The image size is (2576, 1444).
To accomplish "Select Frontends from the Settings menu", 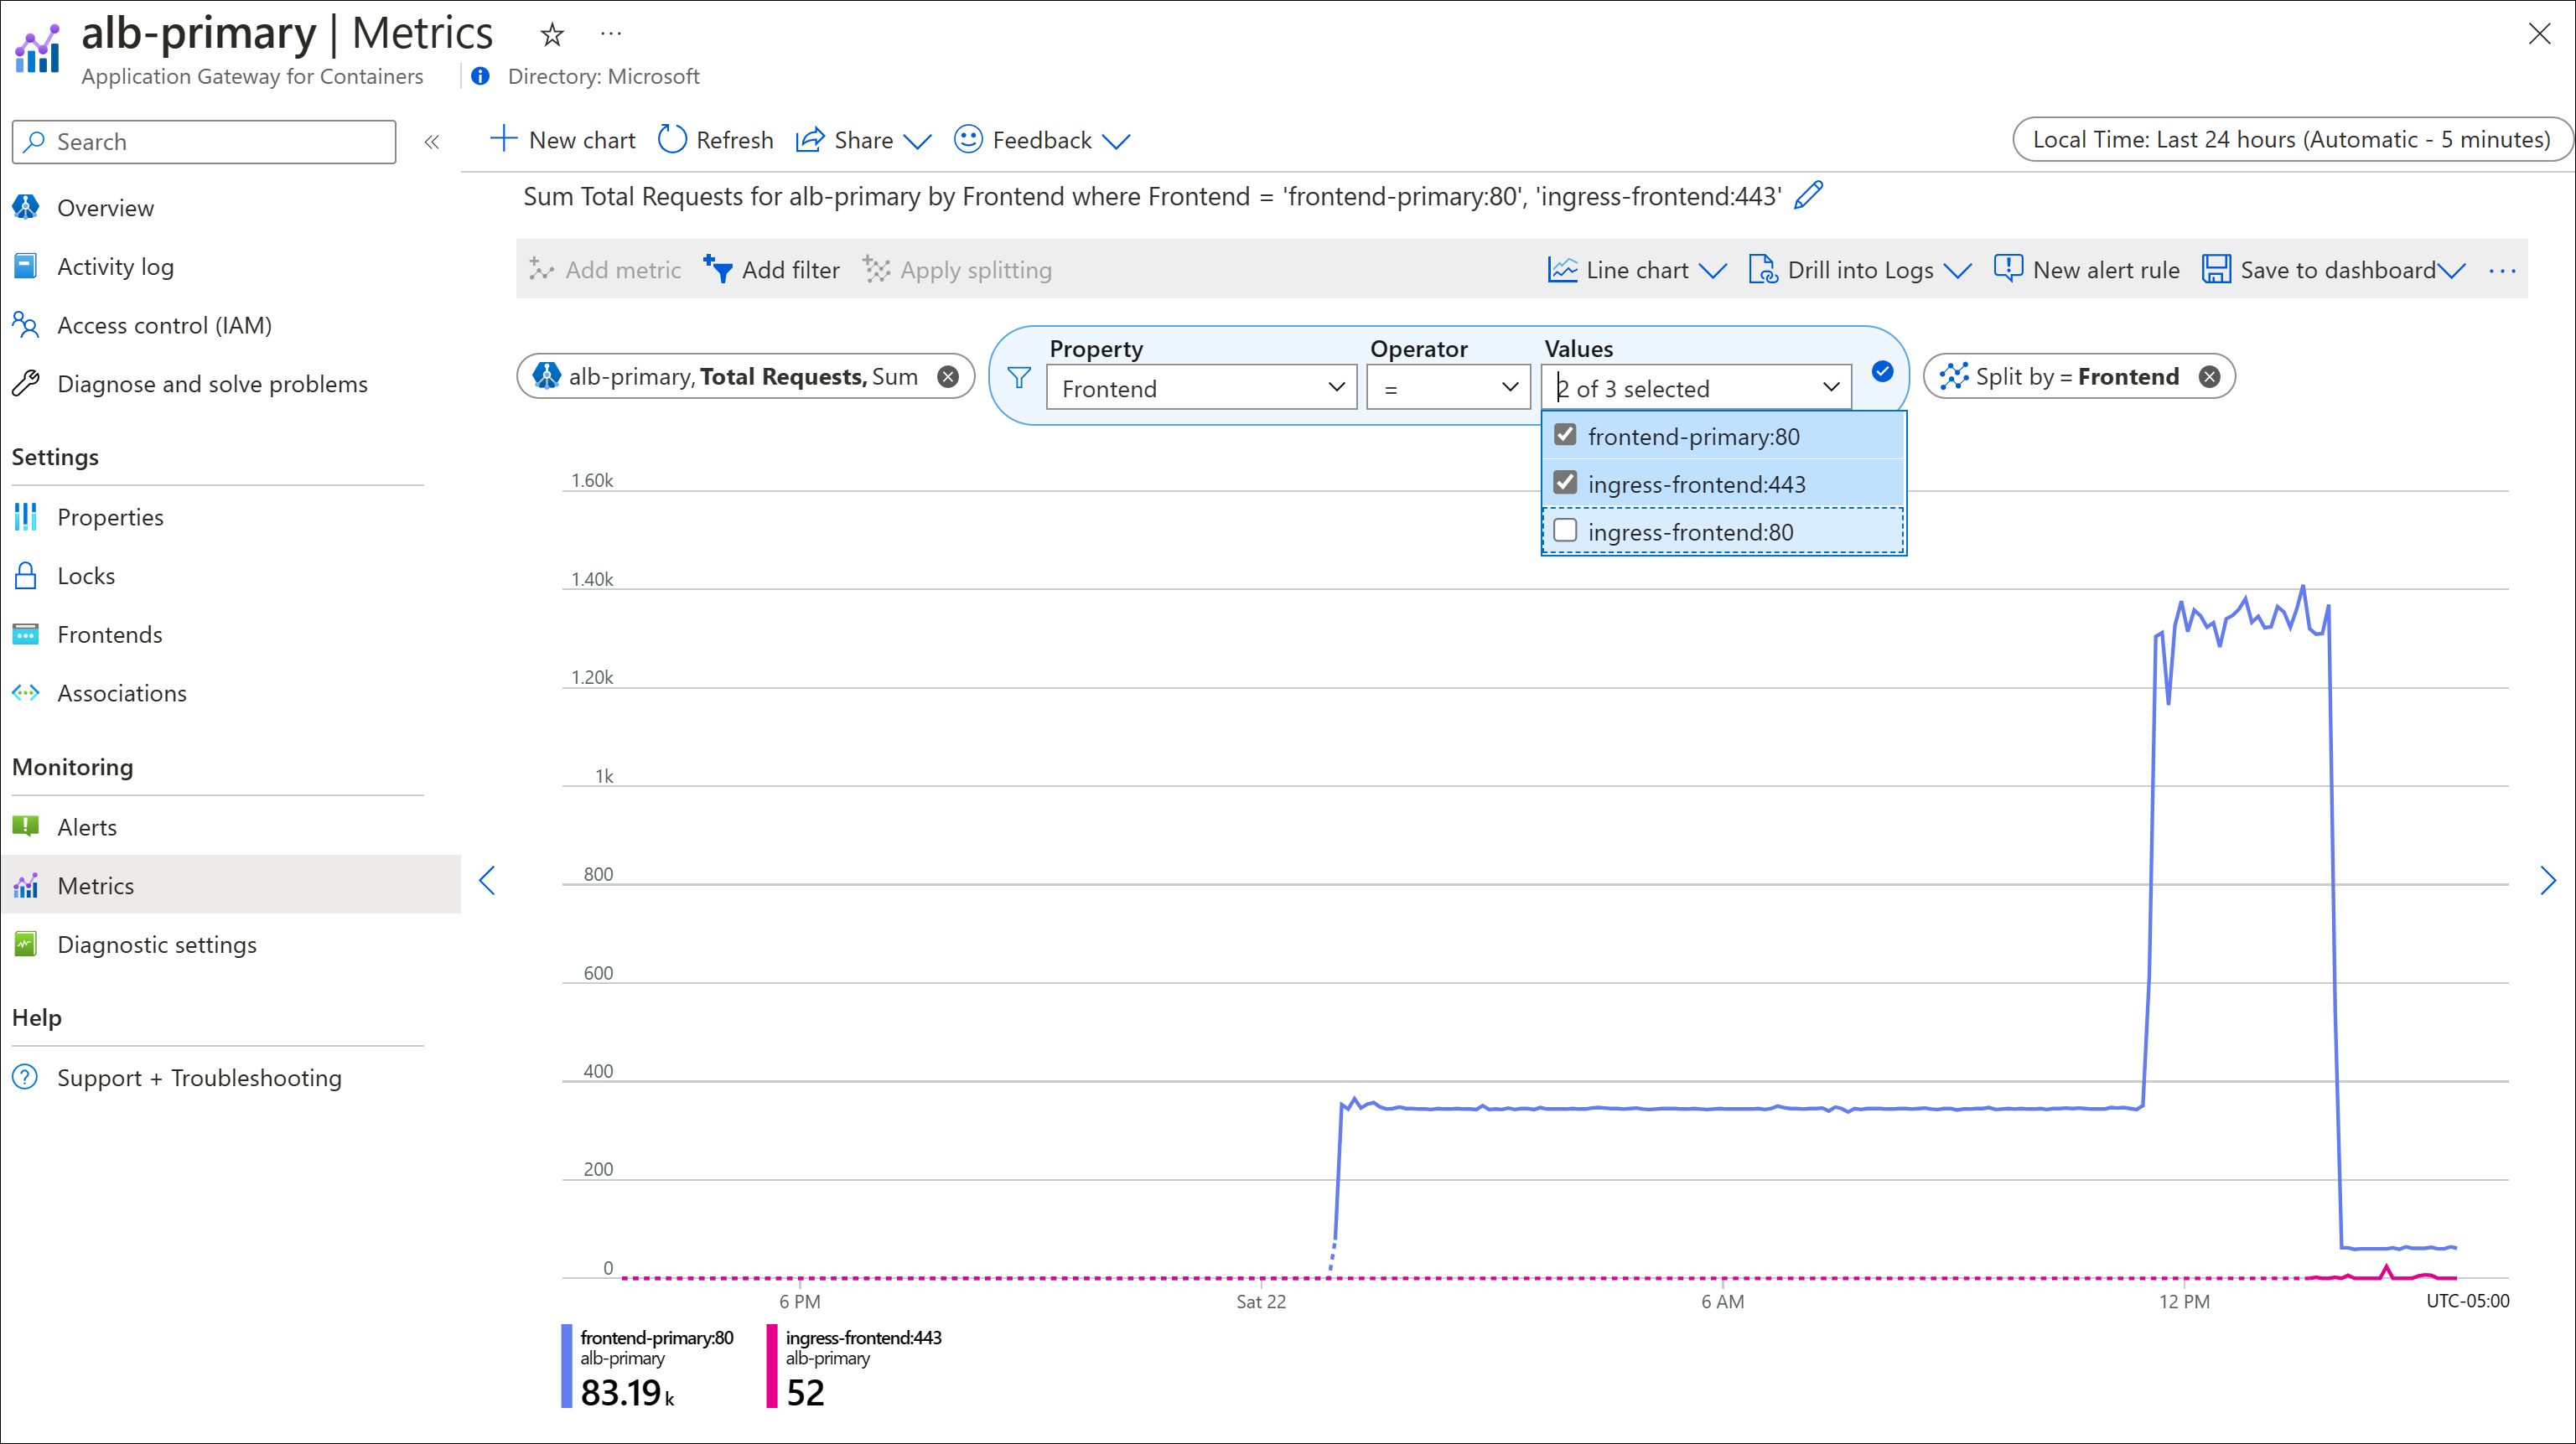I will (x=110, y=634).
